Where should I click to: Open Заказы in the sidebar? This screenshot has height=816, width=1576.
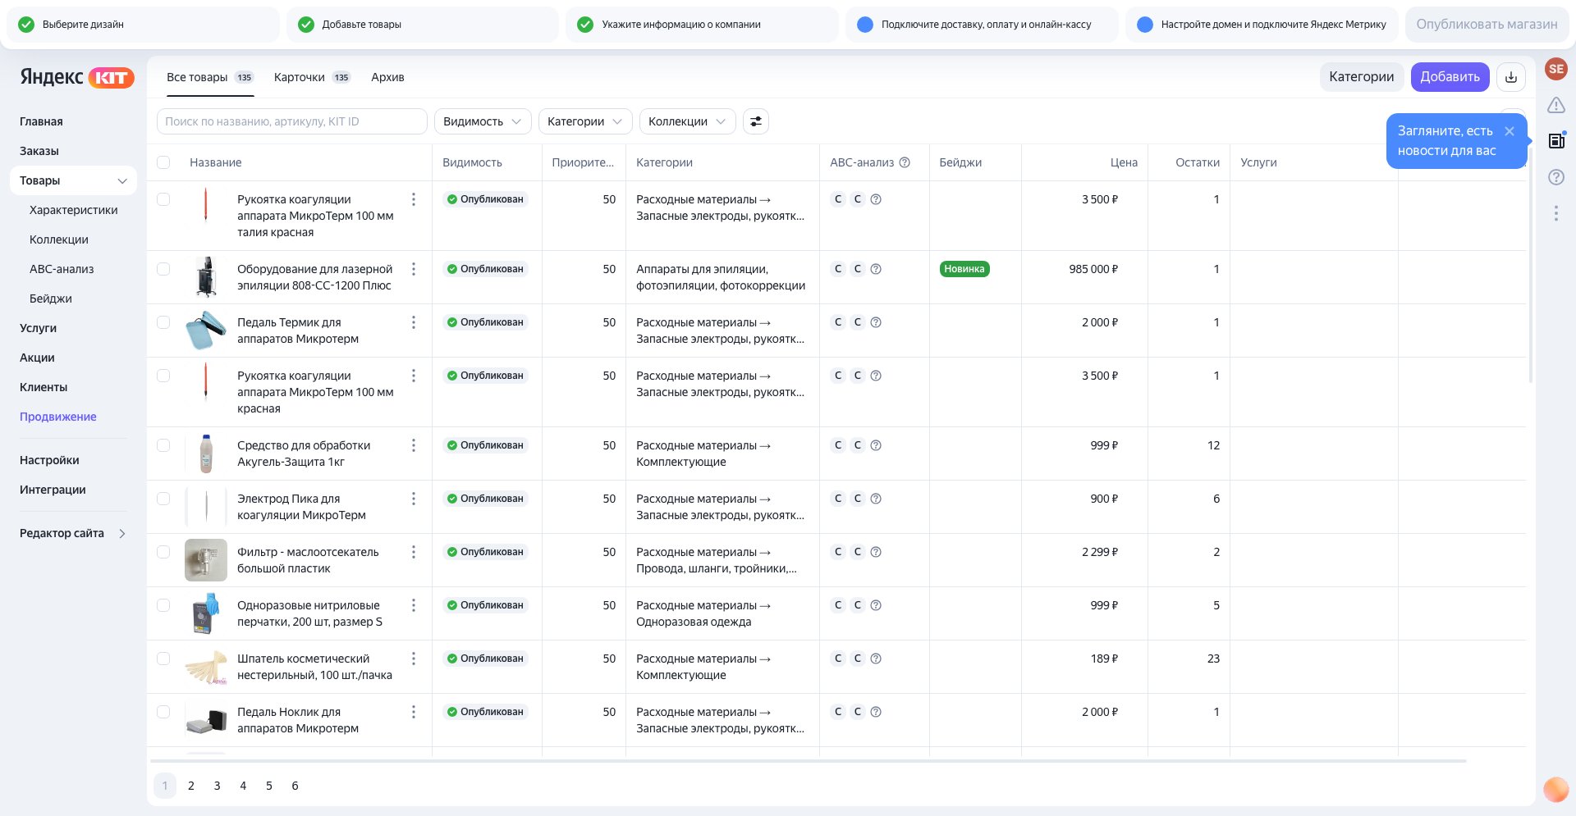pyautogui.click(x=39, y=151)
